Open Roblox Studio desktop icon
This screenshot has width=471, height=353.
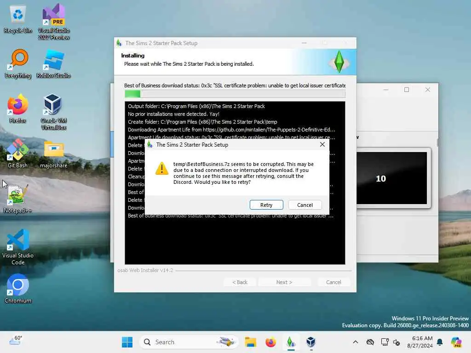(x=53, y=64)
